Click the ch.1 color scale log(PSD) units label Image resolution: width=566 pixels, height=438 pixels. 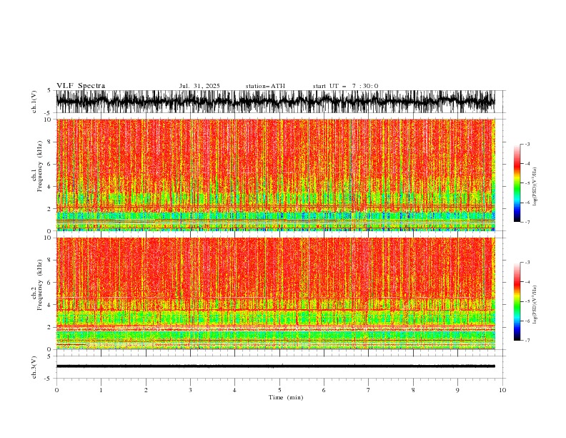point(535,187)
